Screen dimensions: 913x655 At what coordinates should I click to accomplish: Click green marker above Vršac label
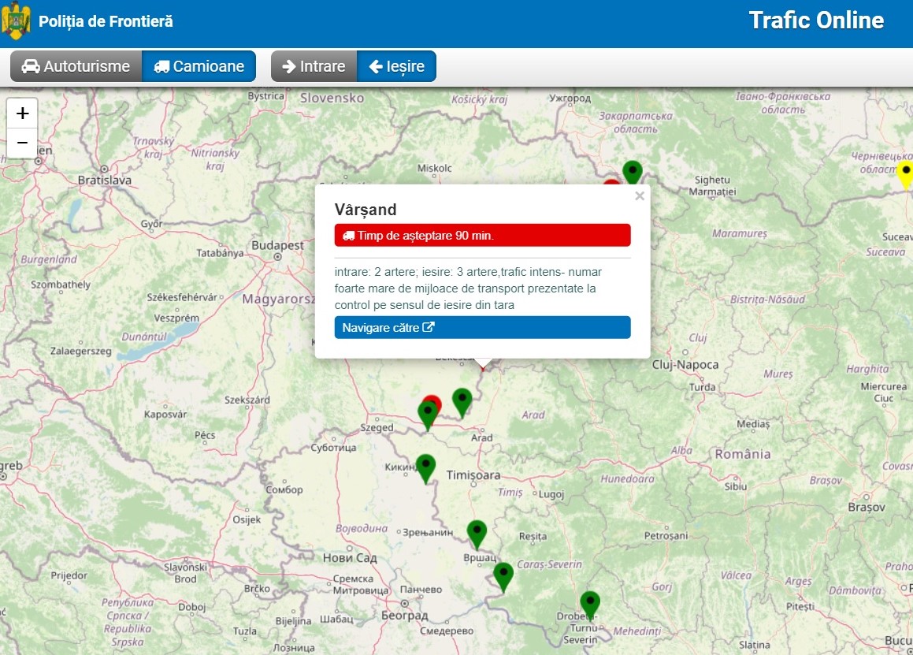(x=477, y=534)
